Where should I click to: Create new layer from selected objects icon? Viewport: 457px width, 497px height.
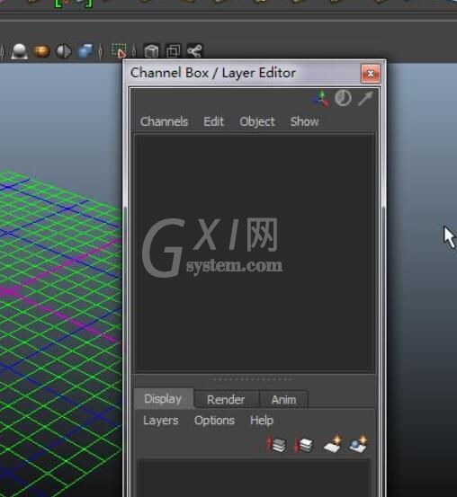click(358, 444)
